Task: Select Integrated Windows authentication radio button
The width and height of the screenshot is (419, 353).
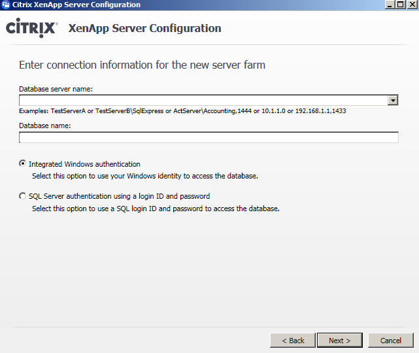Action: [23, 163]
